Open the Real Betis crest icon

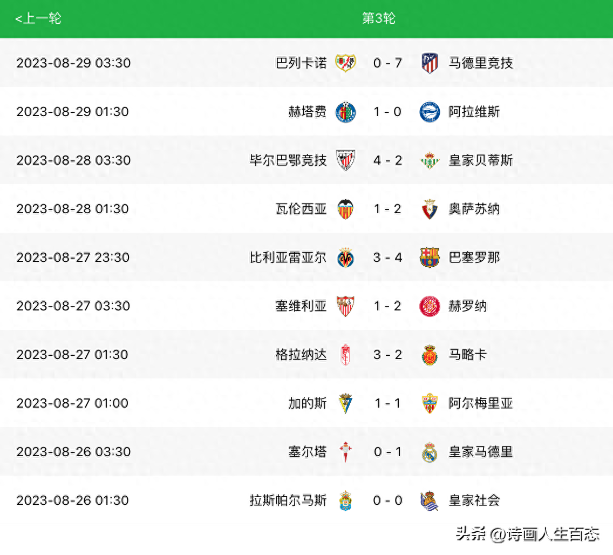[430, 160]
